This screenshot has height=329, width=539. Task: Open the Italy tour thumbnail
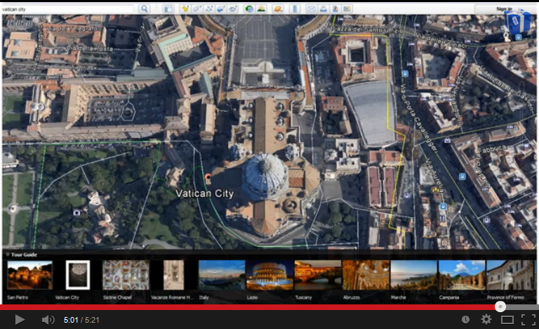[x=222, y=275]
